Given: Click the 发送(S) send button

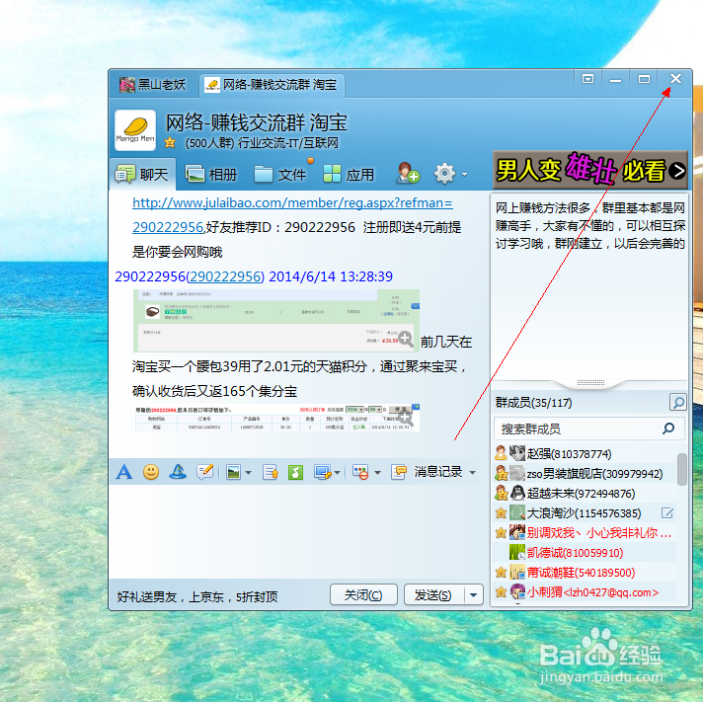Looking at the screenshot, I should [x=433, y=594].
